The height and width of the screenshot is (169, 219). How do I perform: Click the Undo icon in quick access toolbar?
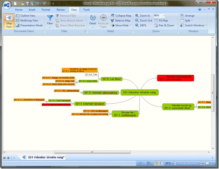(x=37, y=3)
